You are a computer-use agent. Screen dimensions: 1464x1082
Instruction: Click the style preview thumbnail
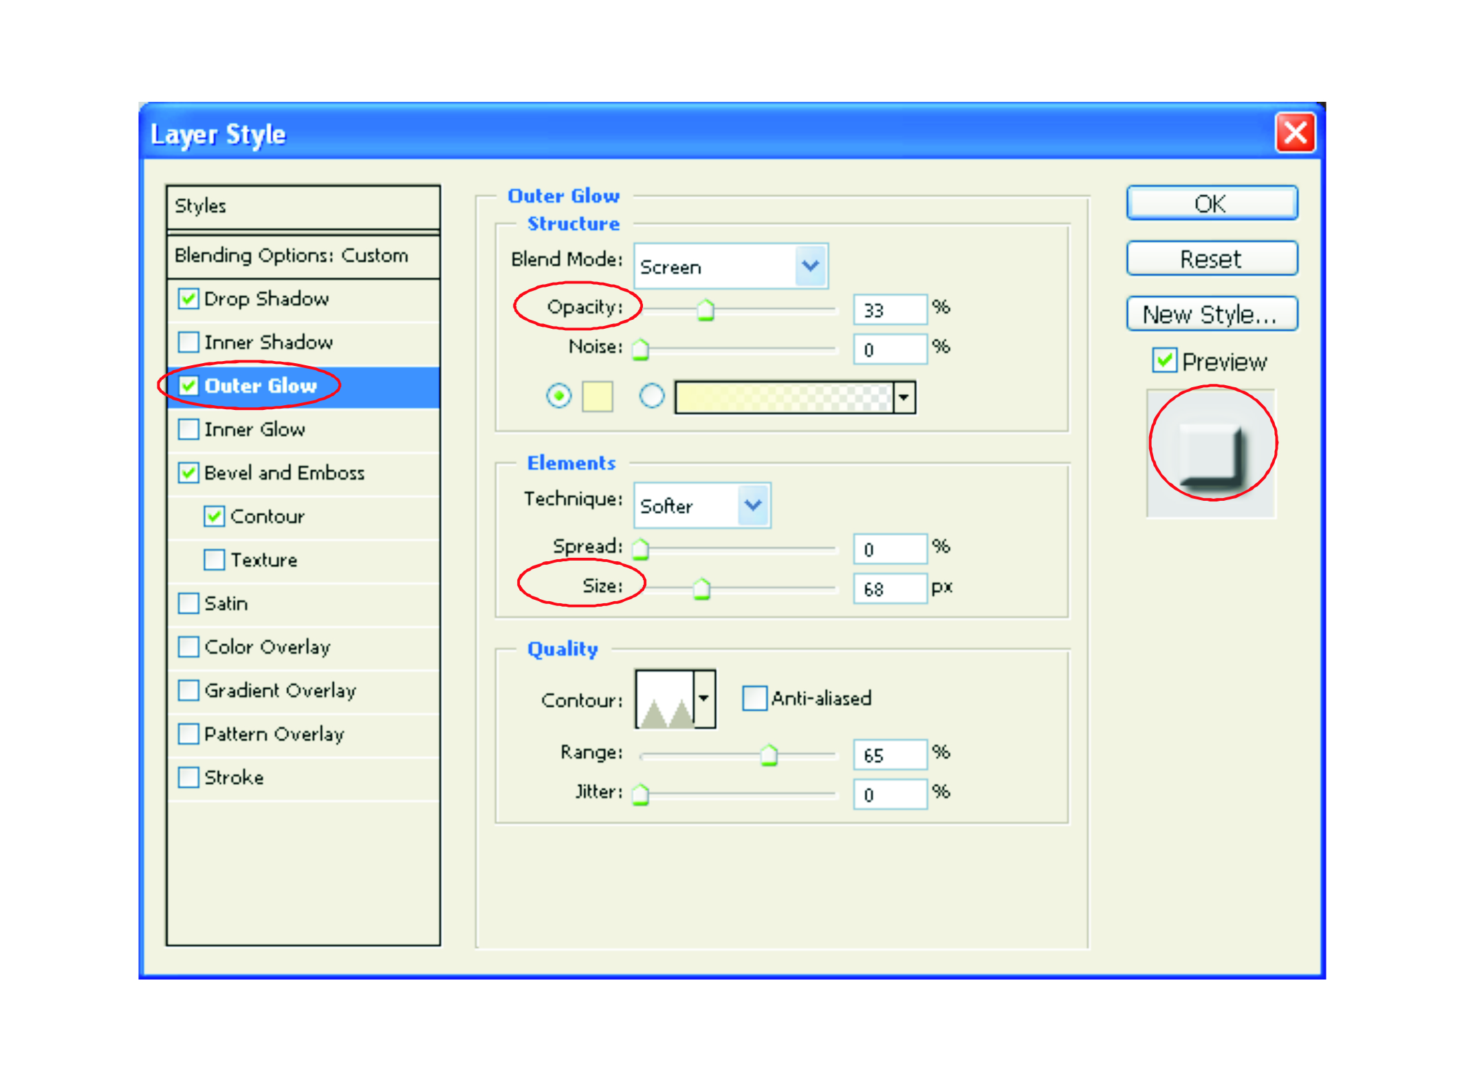click(x=1211, y=453)
